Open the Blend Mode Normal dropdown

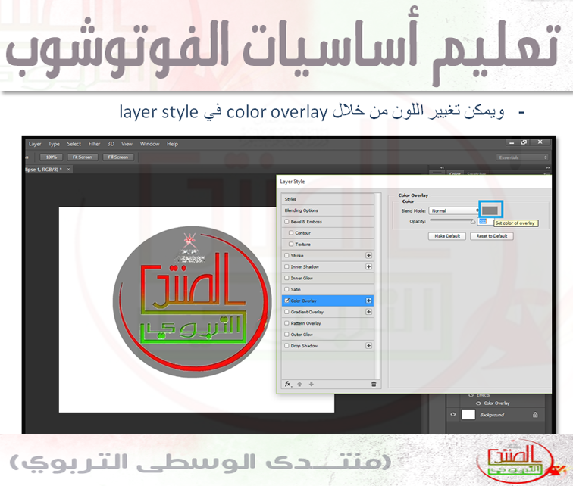454,210
